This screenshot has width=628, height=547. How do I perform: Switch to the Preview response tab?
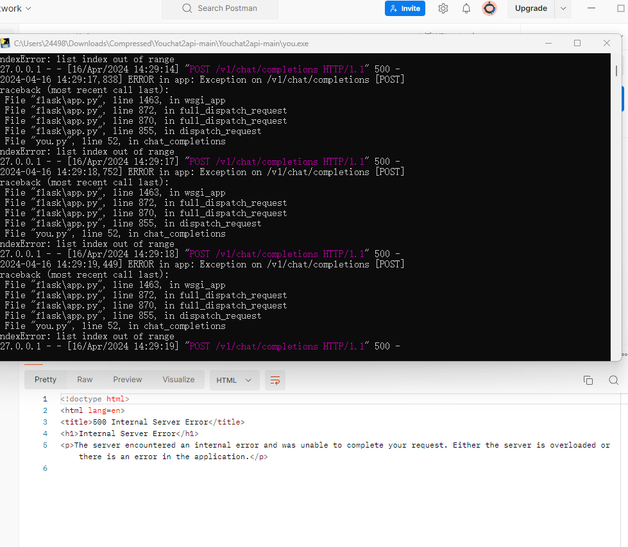click(128, 380)
